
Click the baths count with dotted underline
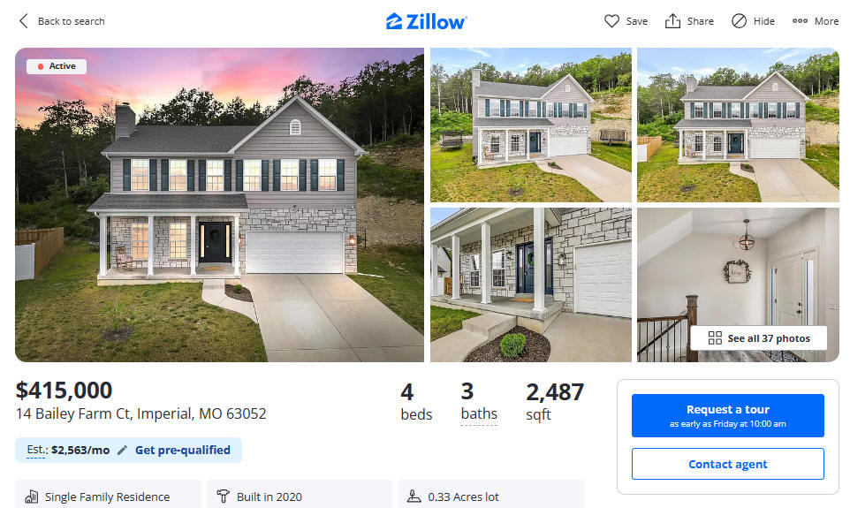point(479,404)
